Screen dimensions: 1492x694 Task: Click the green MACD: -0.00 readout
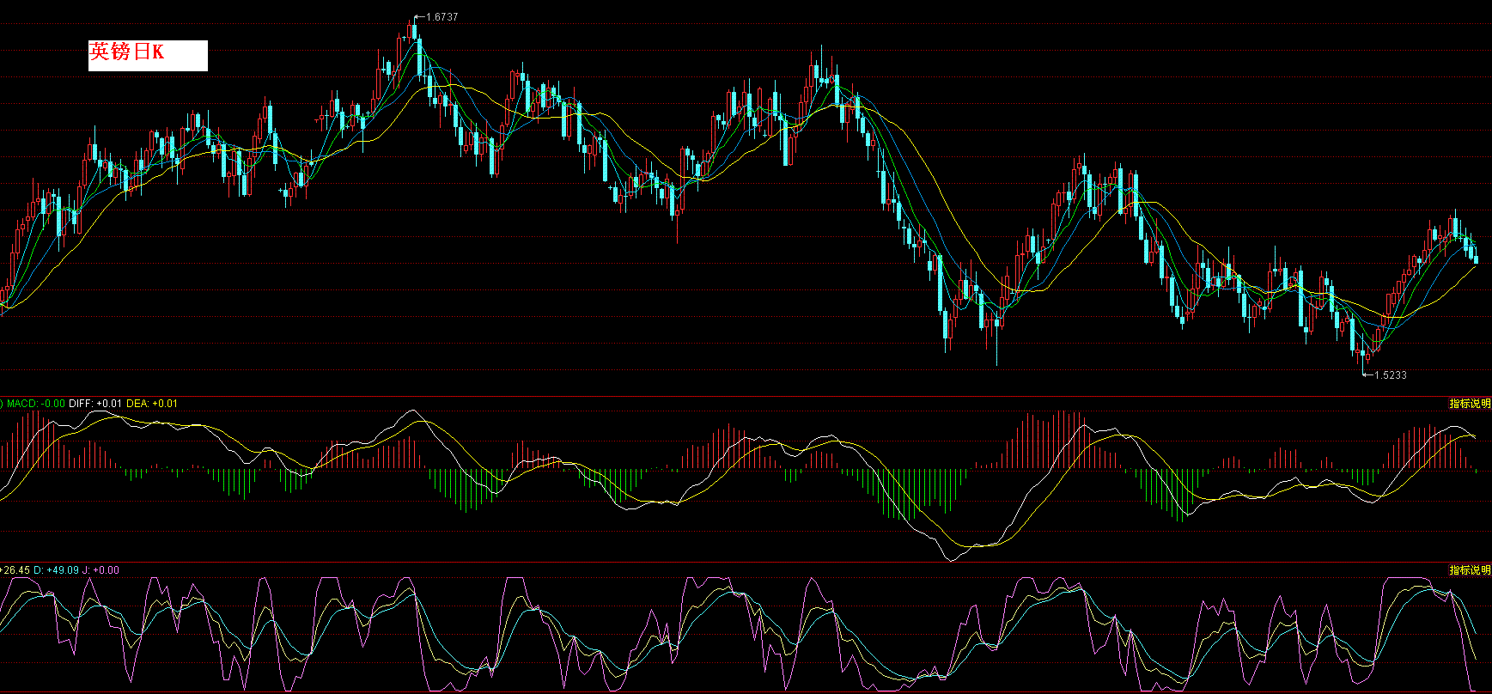[x=36, y=404]
